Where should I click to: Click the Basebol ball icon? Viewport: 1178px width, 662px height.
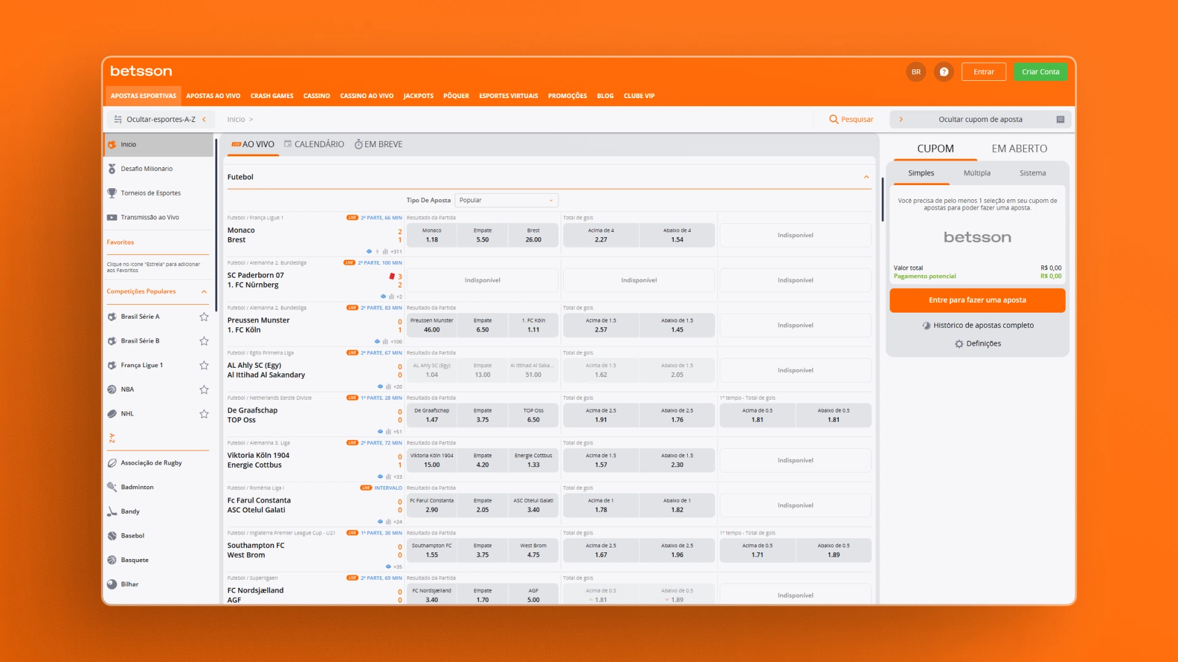112,536
